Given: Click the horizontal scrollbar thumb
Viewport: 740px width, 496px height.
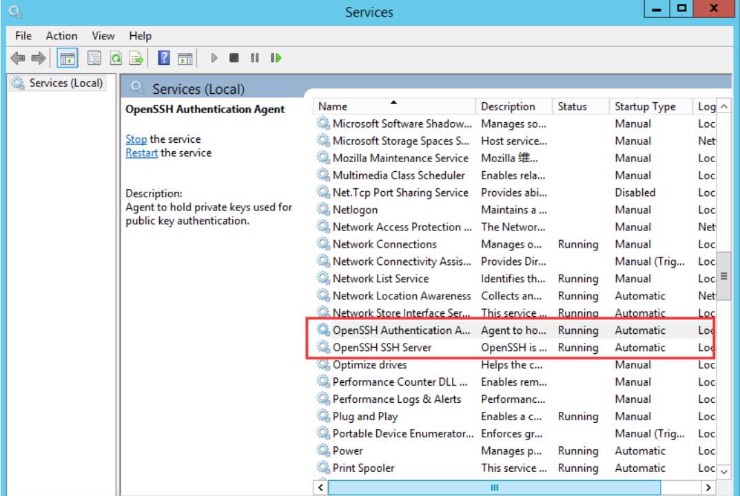Looking at the screenshot, I should click(494, 488).
